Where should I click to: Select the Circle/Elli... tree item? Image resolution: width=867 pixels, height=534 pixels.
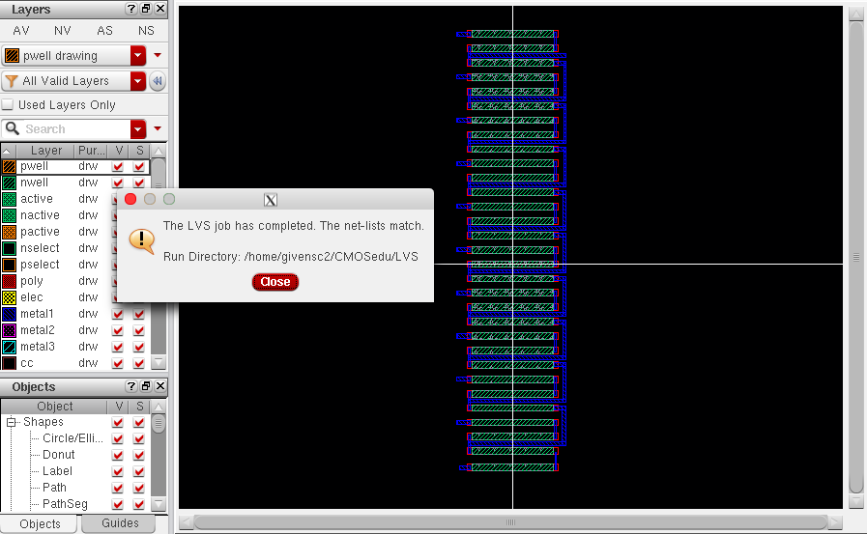pyautogui.click(x=72, y=438)
